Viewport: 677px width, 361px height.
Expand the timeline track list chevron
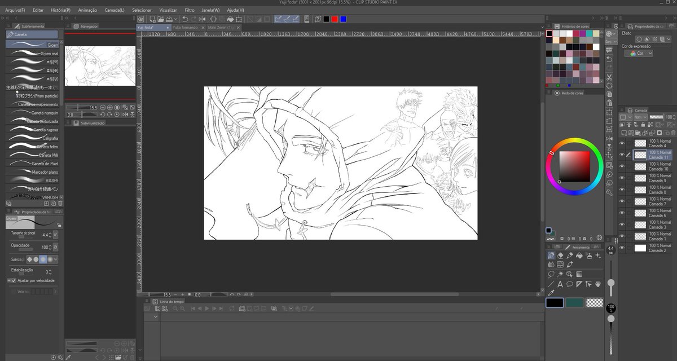pyautogui.click(x=156, y=317)
